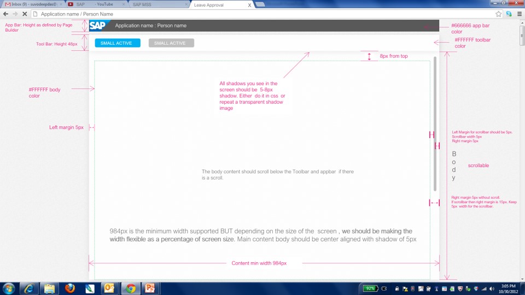Go back using the browser back arrow

(5, 14)
